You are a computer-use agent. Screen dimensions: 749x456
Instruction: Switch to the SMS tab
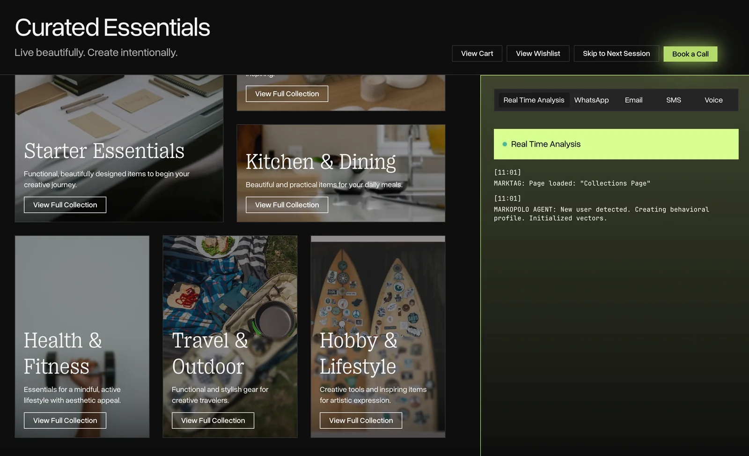[x=673, y=100]
